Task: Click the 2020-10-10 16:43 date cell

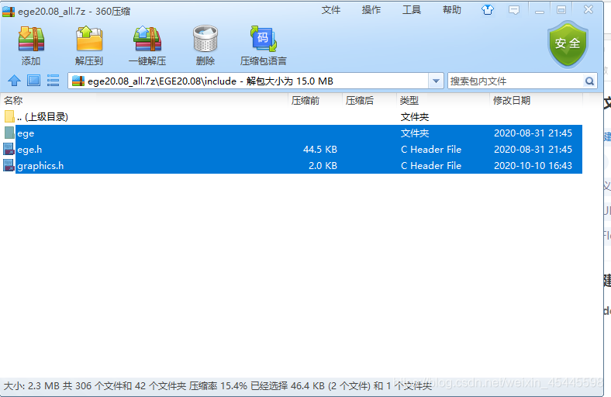Action: coord(533,166)
